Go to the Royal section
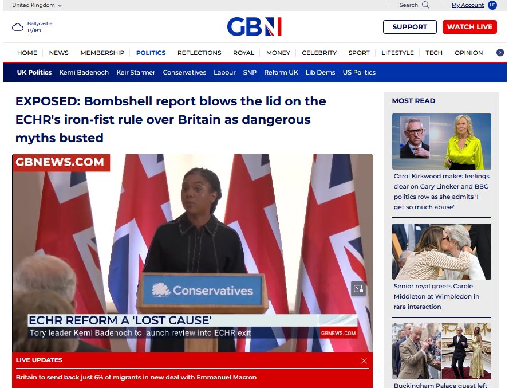Viewport: 509px width, 388px height. [243, 53]
